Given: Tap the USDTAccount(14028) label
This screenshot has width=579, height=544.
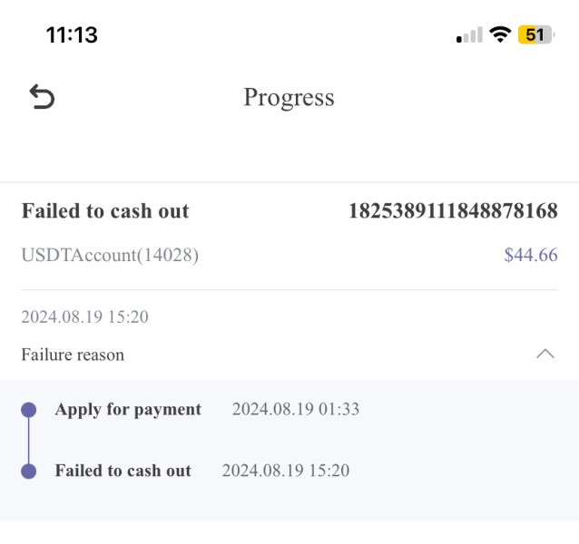Looking at the screenshot, I should tap(110, 255).
